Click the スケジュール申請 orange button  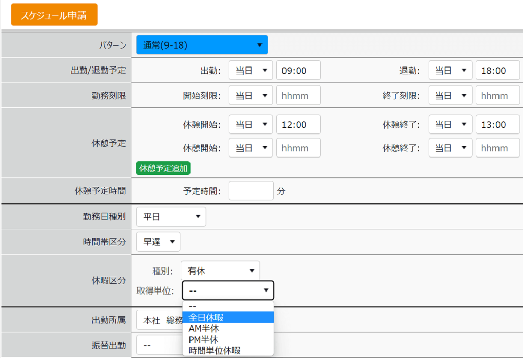click(x=54, y=15)
